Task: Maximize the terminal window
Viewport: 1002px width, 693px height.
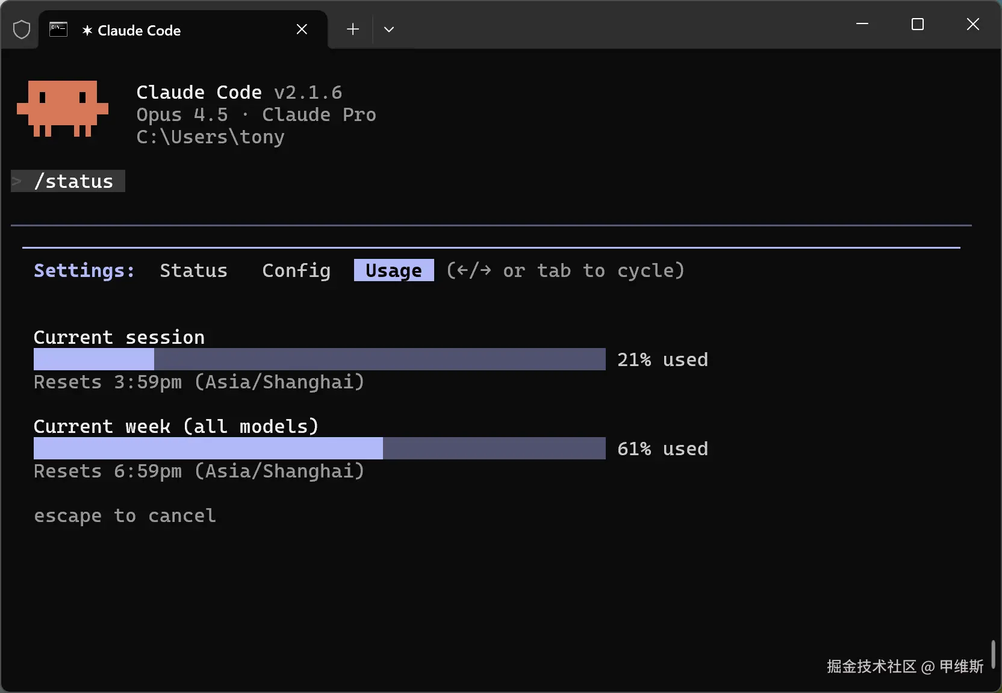Action: (x=918, y=24)
